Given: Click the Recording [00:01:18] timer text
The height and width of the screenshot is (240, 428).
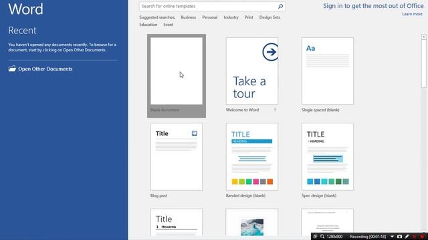Looking at the screenshot, I should pyautogui.click(x=368, y=237).
